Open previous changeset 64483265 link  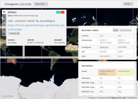coord(104,47)
